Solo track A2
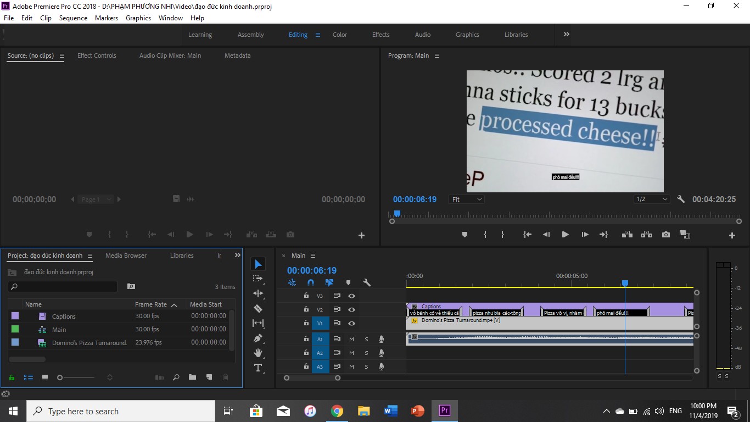The height and width of the screenshot is (422, 750). (x=366, y=353)
